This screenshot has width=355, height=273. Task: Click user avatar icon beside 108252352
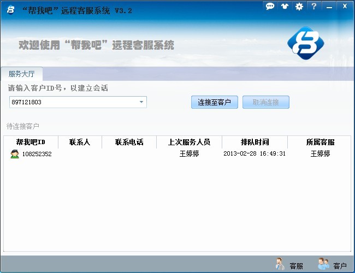[15, 154]
